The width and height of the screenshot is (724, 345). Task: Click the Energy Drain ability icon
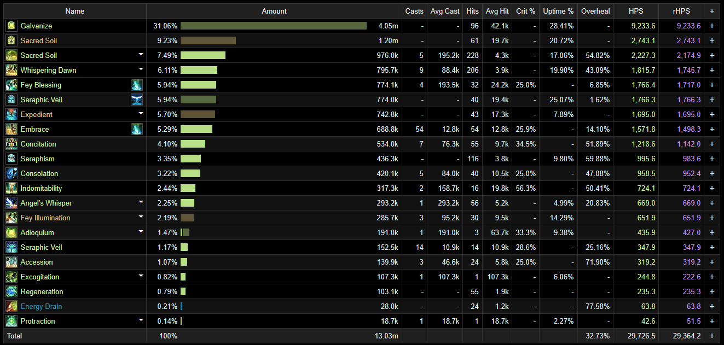click(11, 306)
